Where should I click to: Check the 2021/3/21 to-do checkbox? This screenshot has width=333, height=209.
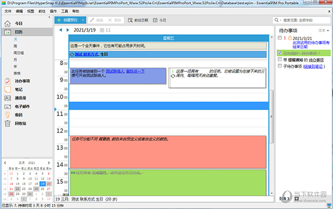(280, 38)
